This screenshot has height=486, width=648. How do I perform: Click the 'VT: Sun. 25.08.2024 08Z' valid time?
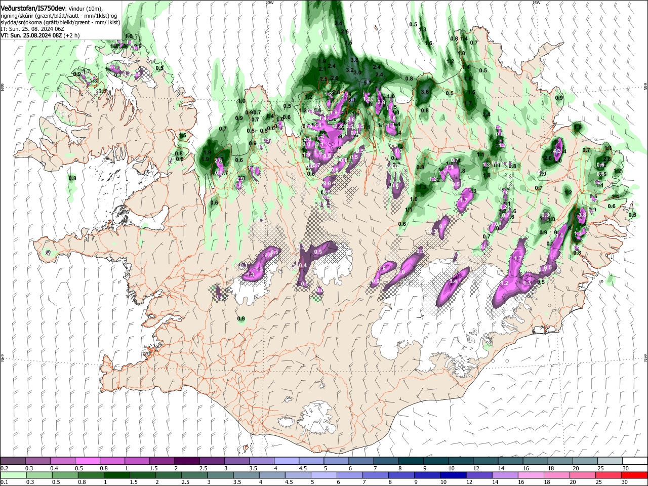(x=31, y=36)
